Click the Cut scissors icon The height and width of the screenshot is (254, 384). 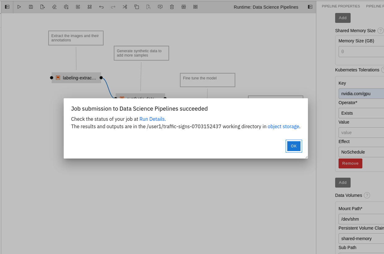click(x=125, y=7)
